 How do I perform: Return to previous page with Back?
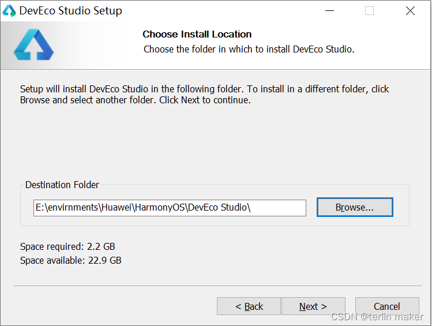coord(249,306)
